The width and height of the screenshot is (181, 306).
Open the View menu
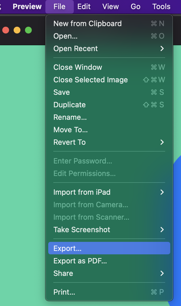[110, 7]
